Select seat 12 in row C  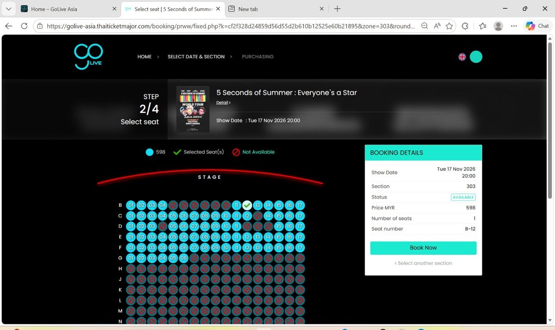[247, 216]
